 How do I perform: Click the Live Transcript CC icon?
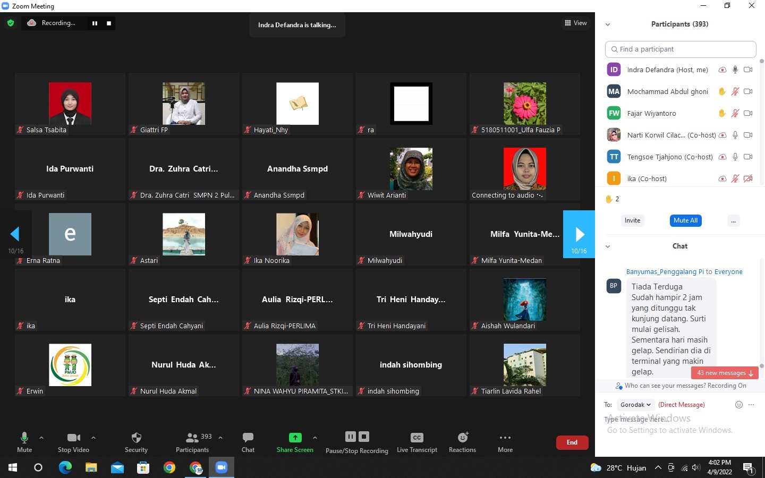416,438
